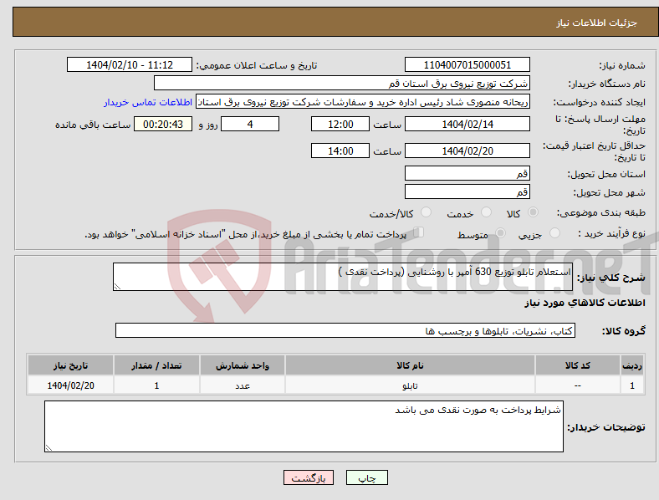The width and height of the screenshot is (659, 500).
Task: Click the شماره نیاز number field
Action: pos(467,64)
